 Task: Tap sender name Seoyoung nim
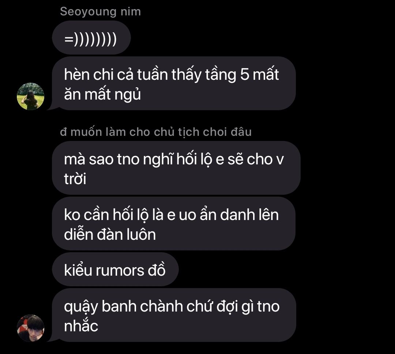coord(100,12)
